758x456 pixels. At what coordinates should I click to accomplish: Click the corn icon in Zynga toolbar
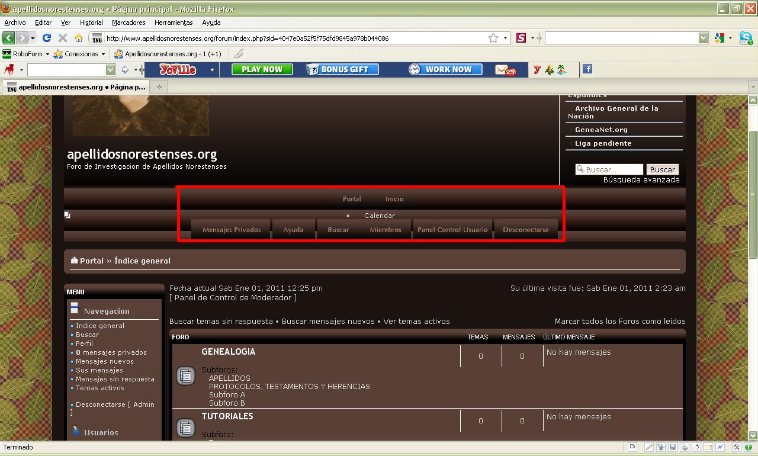[x=549, y=70]
